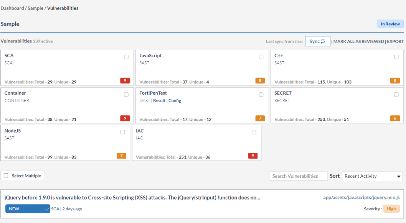Image resolution: width=406 pixels, height=223 pixels.
Task: Select the FortiPenTest card title
Action: tap(153, 93)
